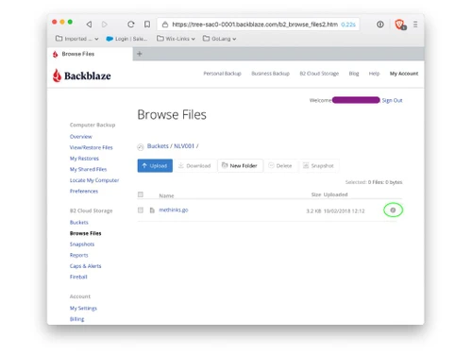The width and height of the screenshot is (472, 354).
Task: Tick the select-all checkbox in the header
Action: (141, 194)
